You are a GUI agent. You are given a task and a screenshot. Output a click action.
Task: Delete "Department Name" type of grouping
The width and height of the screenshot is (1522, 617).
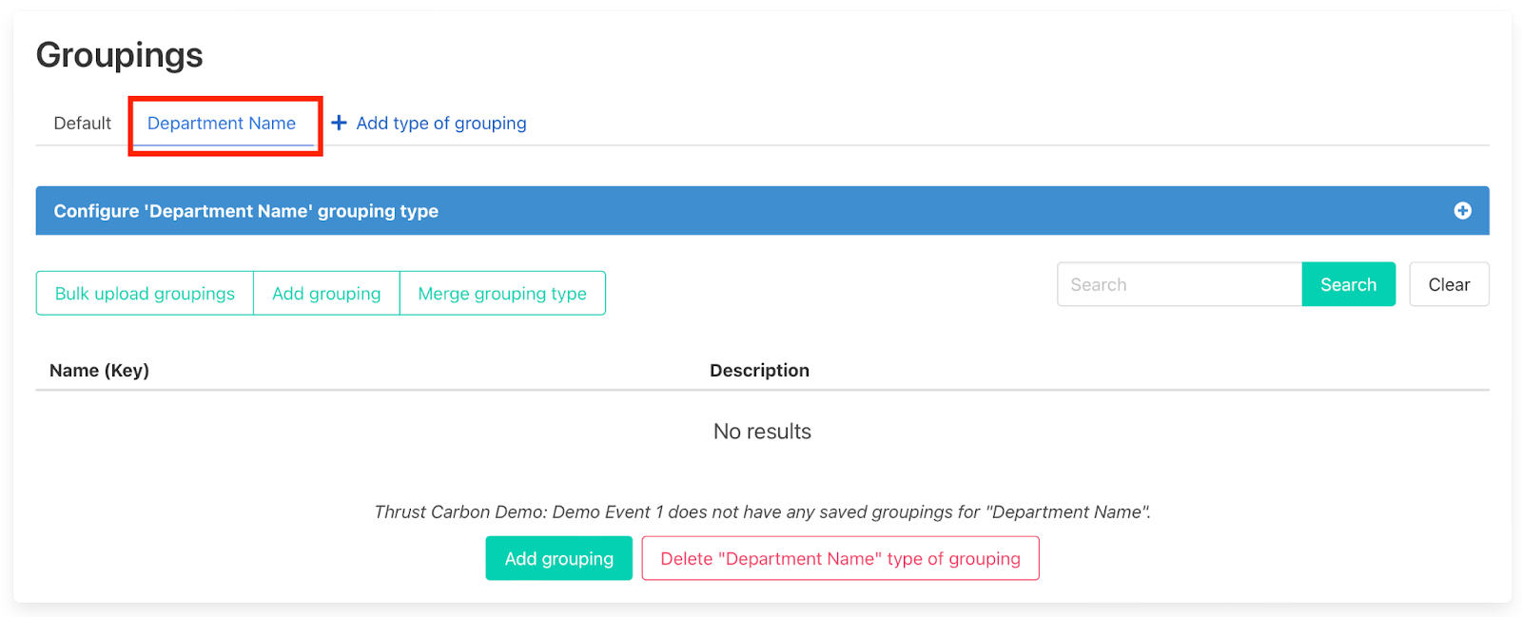click(840, 559)
